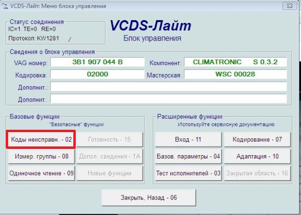Click the disabled Готовность - 15 button
The image size is (301, 215).
click(x=110, y=139)
